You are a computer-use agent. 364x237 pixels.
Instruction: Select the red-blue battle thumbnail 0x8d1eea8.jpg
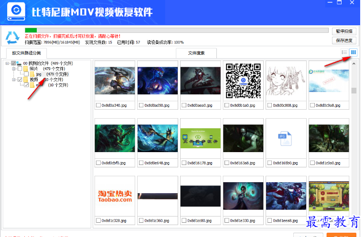click(286, 196)
